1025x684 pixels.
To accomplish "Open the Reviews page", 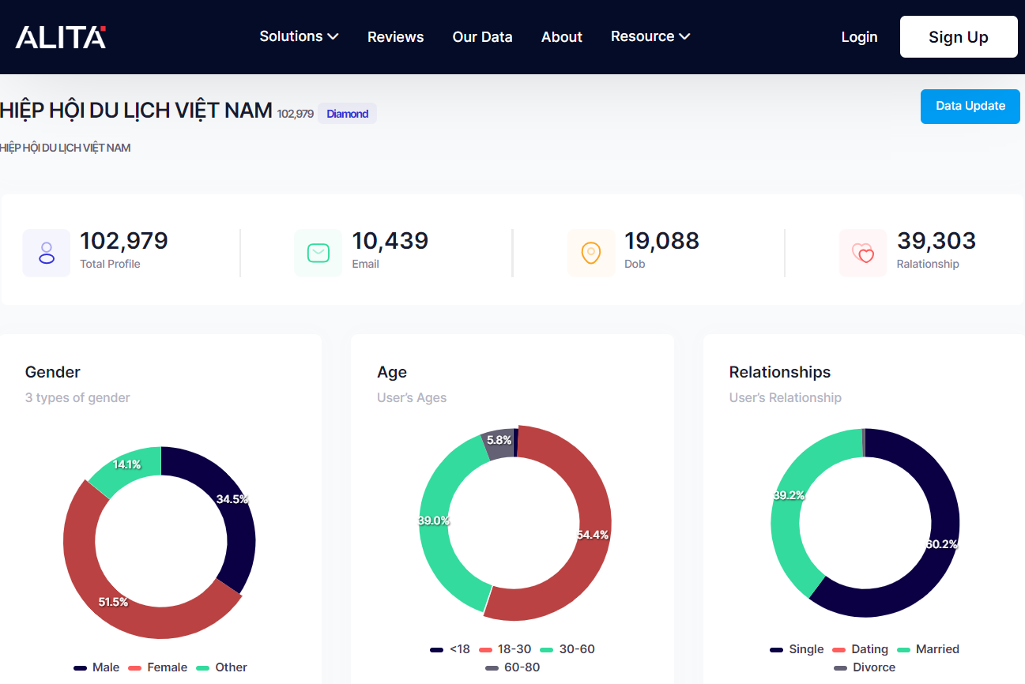I will point(395,37).
